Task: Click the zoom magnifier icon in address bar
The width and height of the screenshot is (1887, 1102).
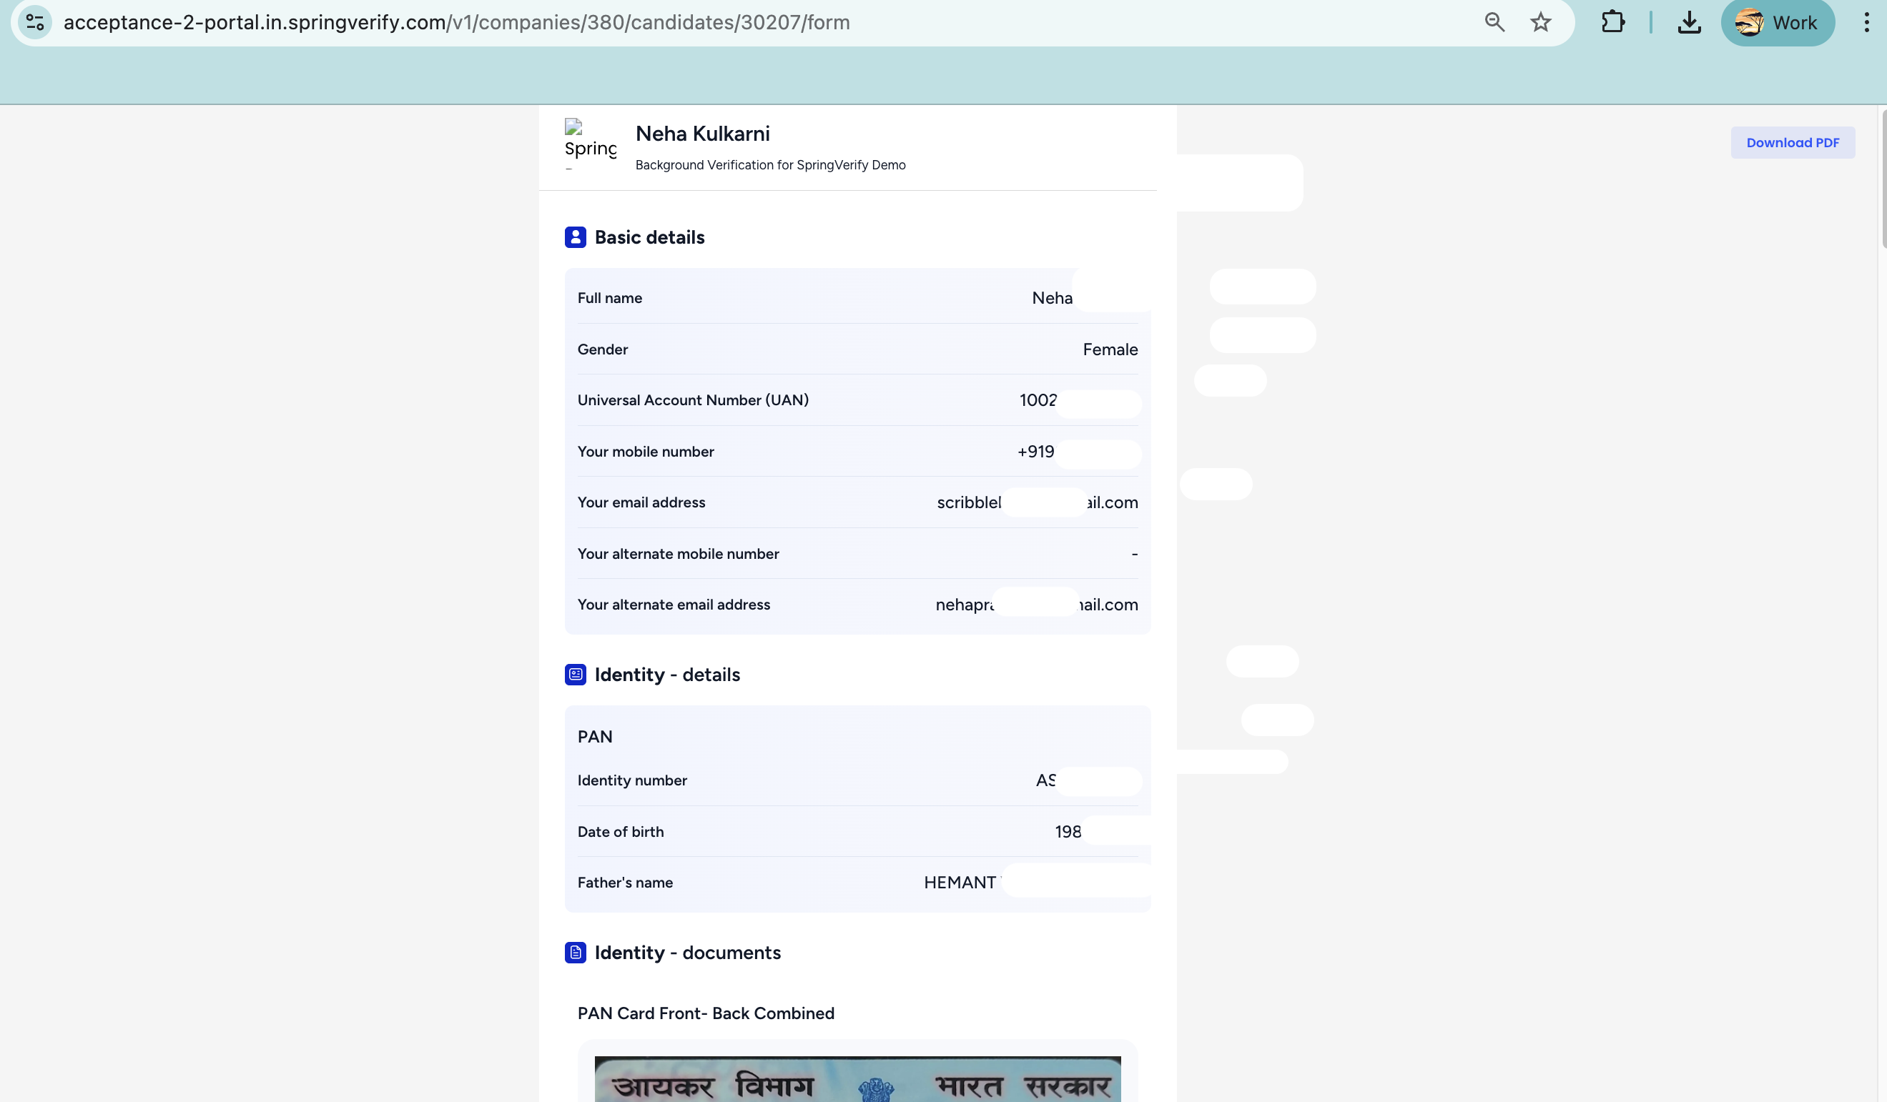Action: point(1494,22)
